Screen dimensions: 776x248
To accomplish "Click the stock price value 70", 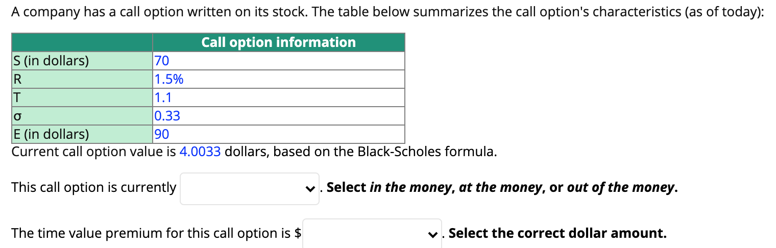I will [x=161, y=61].
